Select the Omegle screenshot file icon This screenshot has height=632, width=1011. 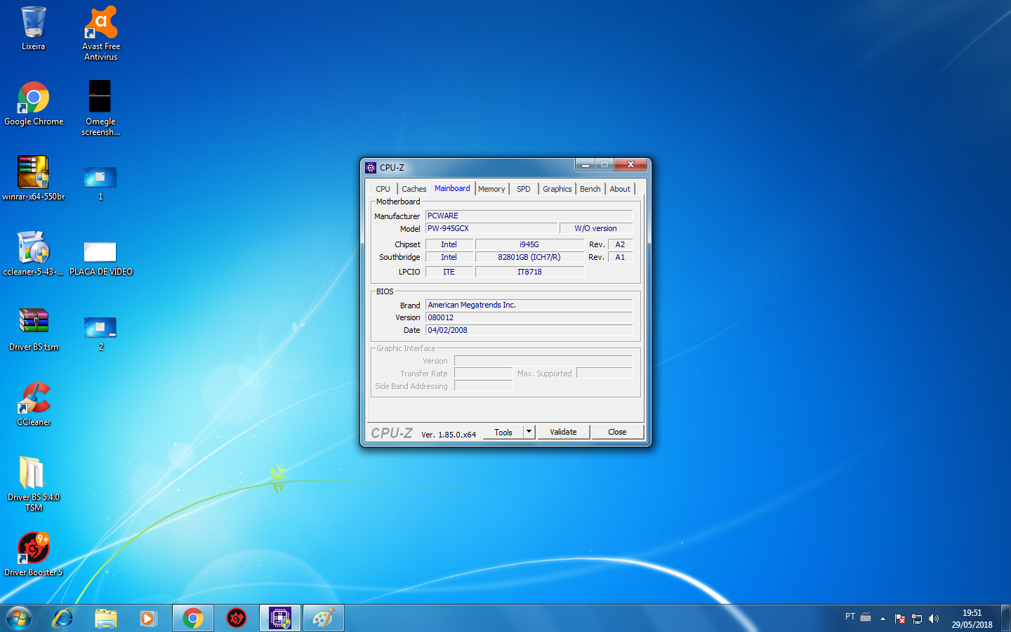tap(100, 107)
